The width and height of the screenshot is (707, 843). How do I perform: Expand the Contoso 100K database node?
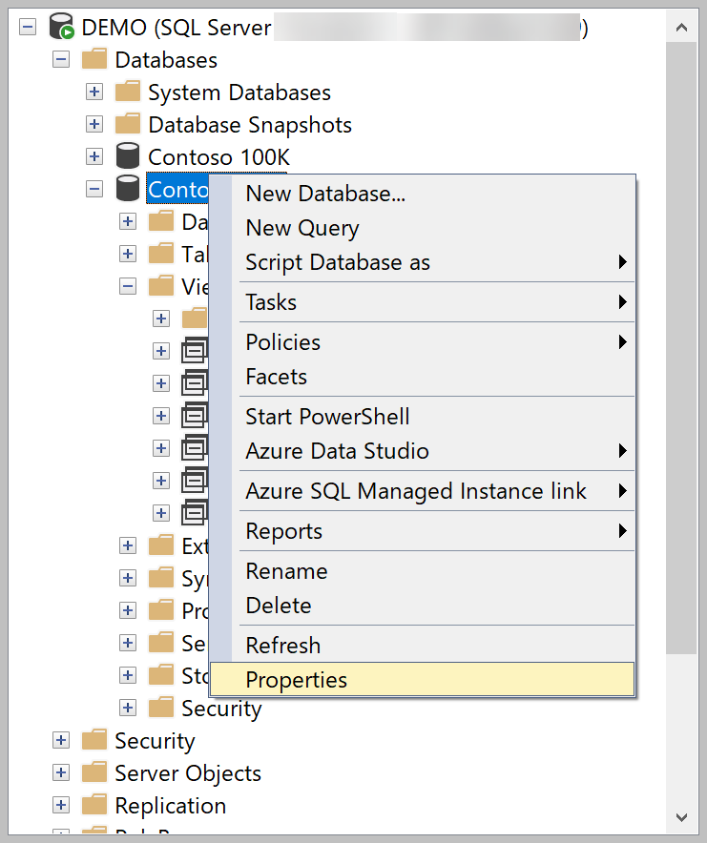pos(94,156)
